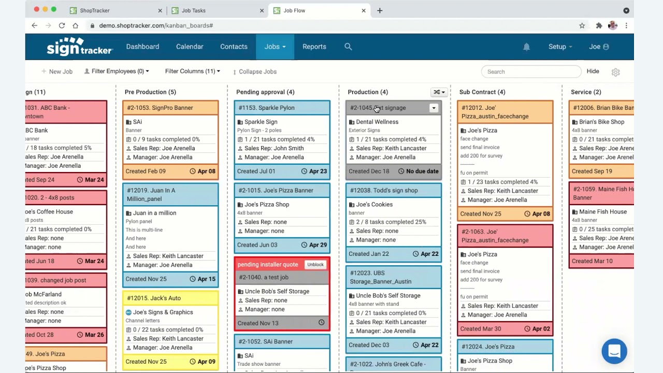Open a new browser tab with plus
Screen dimensions: 663x373
pos(380,10)
